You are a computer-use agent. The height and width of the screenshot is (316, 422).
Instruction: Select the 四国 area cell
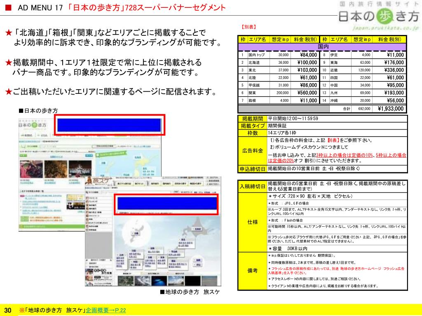tap(340, 78)
